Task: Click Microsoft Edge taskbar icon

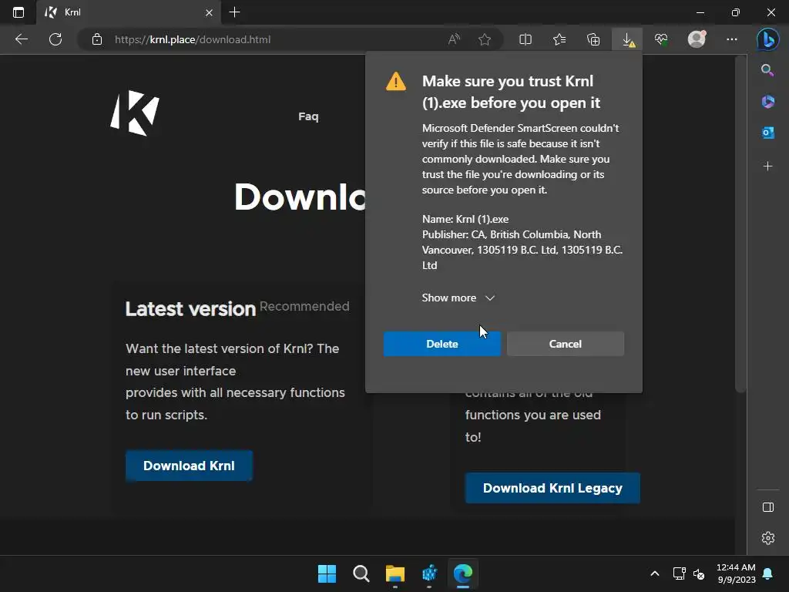Action: (463, 573)
